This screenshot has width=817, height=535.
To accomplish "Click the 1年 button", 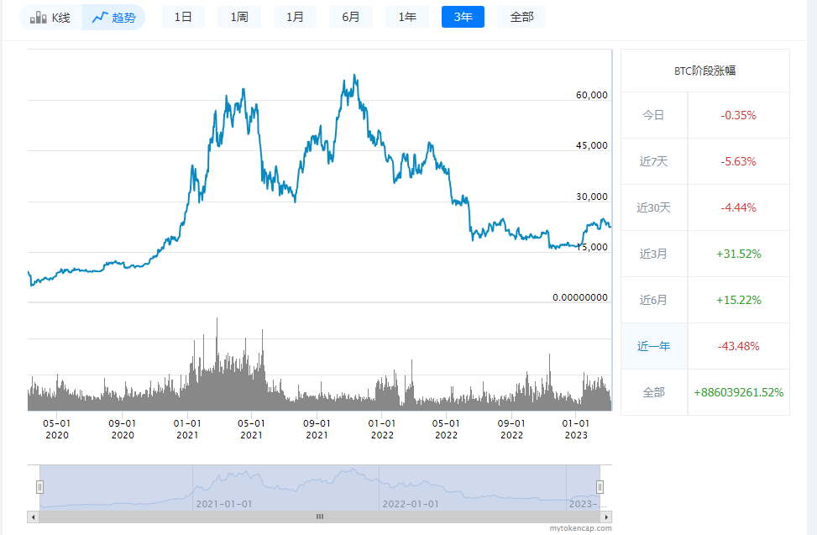I will click(x=406, y=16).
